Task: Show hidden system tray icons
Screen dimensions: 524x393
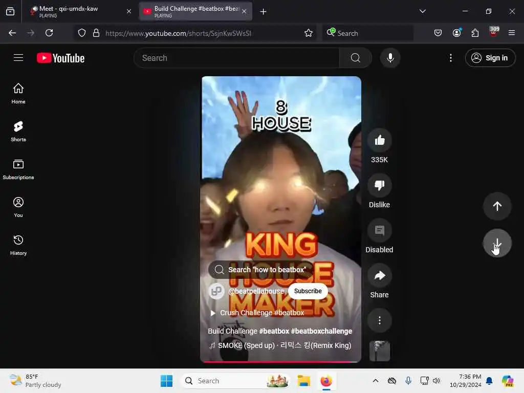Action: point(376,381)
